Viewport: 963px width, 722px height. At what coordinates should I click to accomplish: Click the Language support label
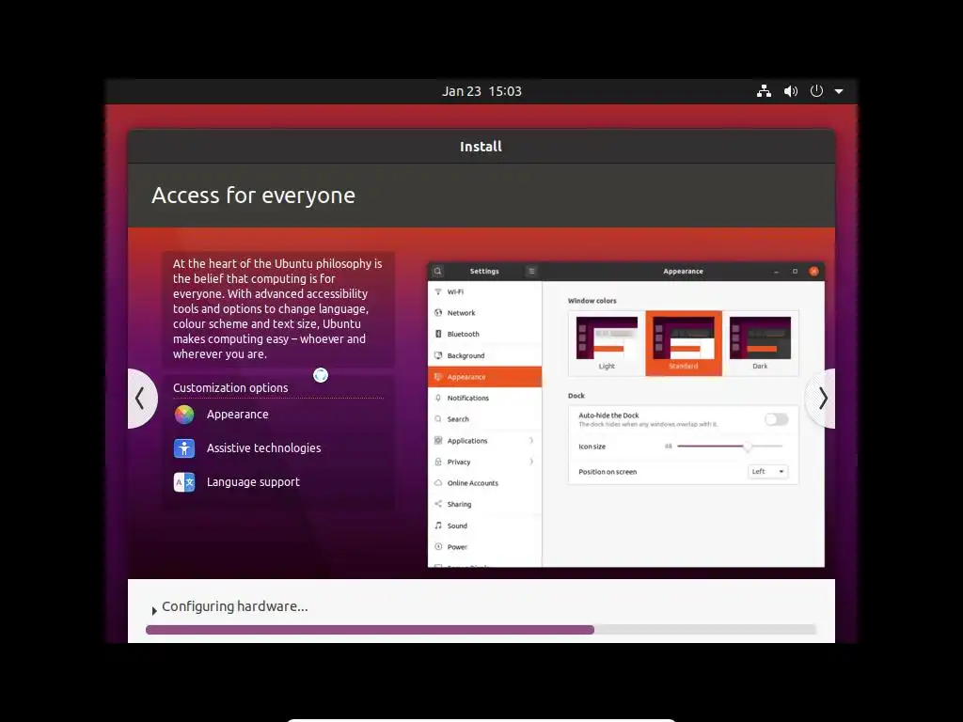point(253,482)
